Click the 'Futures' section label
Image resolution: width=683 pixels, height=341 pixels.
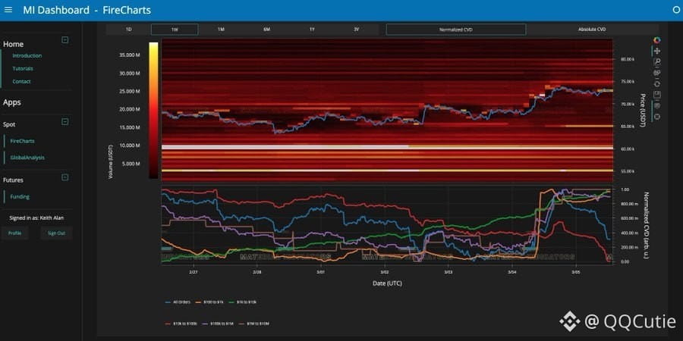click(13, 180)
